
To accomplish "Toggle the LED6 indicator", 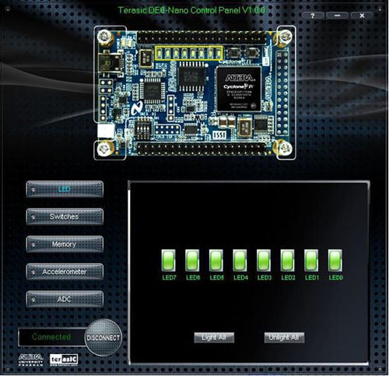I will pyautogui.click(x=192, y=261).
